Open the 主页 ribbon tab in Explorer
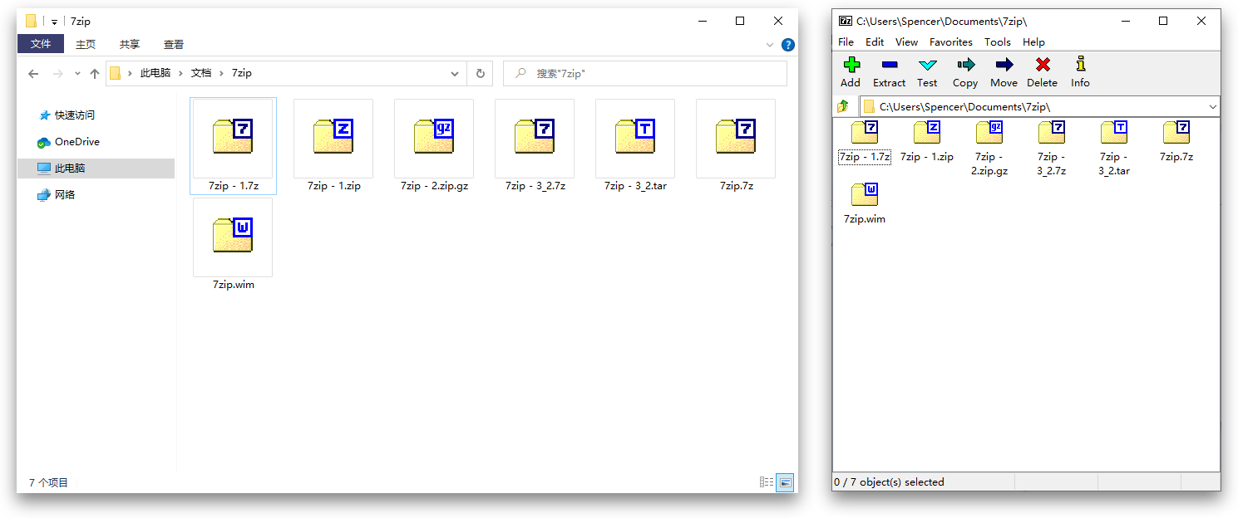The image size is (1238, 518). [86, 45]
